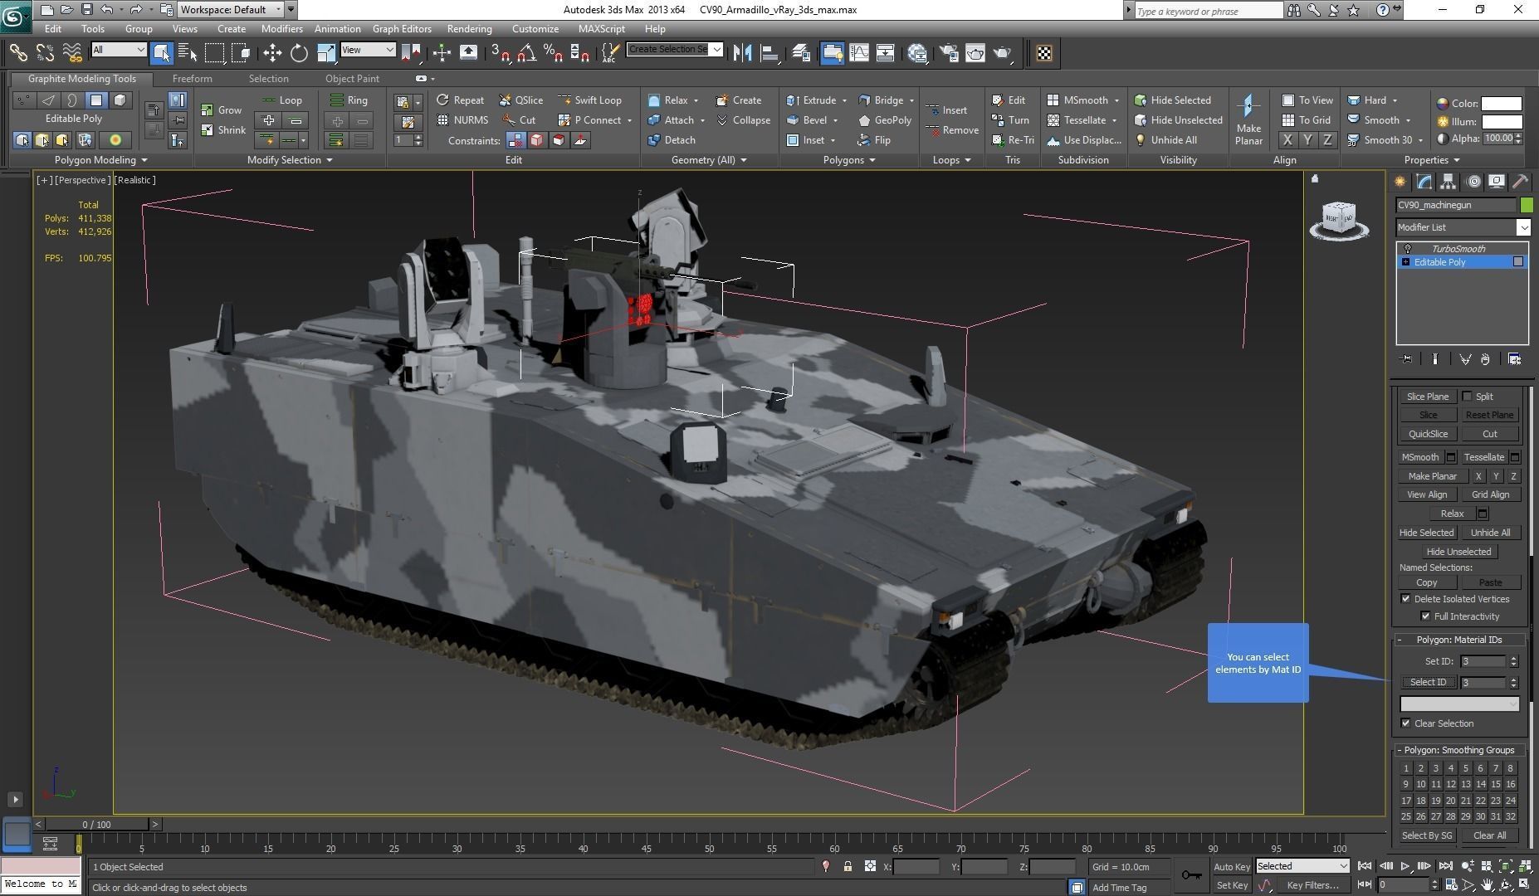Viewport: 1539px width, 896px height.
Task: Toggle smoothing group 12
Action: coord(1451,785)
